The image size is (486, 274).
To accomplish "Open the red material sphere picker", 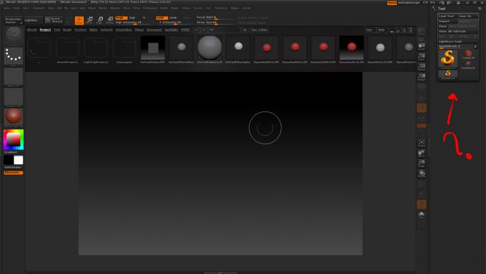I will [14, 117].
